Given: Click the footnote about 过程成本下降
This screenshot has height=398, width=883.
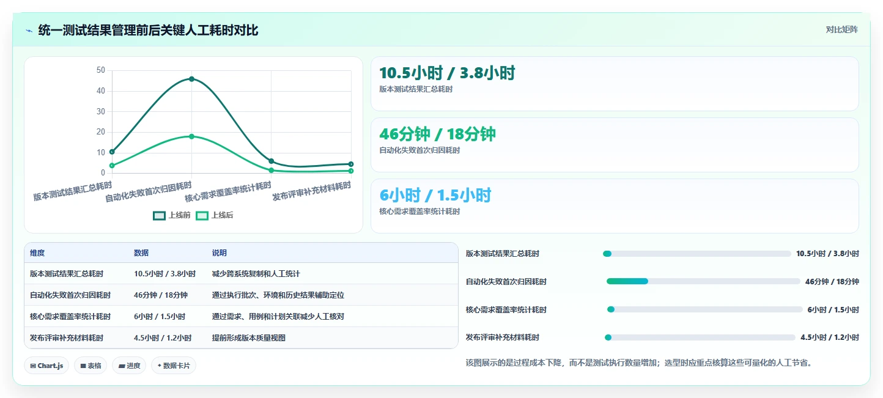Looking at the screenshot, I should pos(638,363).
